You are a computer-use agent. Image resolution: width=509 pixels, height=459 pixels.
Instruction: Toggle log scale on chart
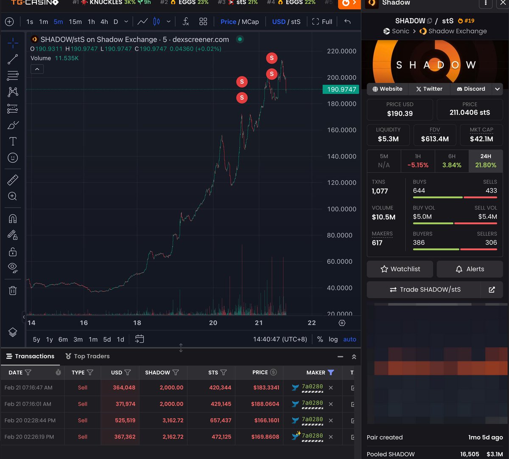tap(333, 339)
